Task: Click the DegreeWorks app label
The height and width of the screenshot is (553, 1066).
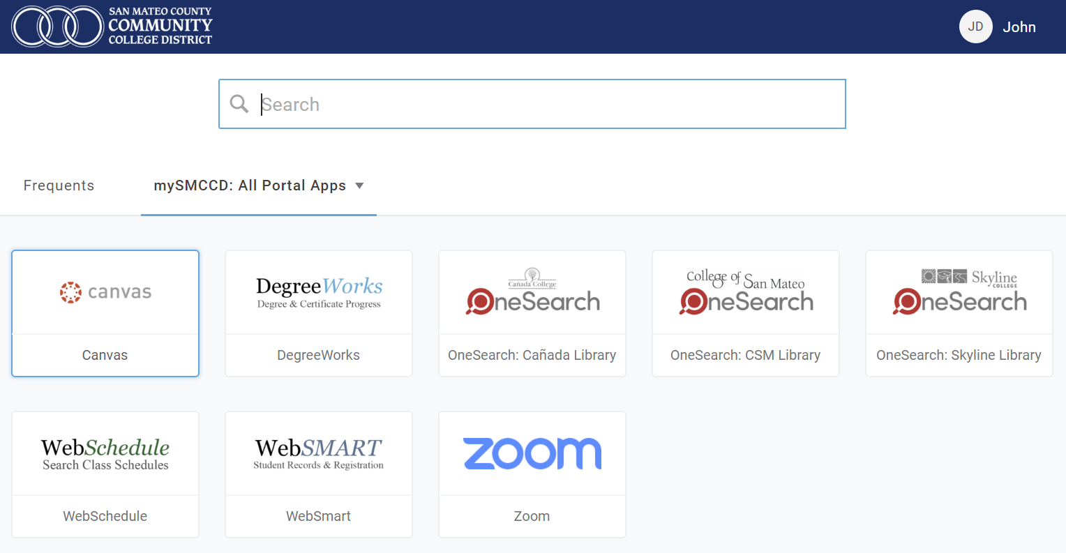Action: click(318, 355)
